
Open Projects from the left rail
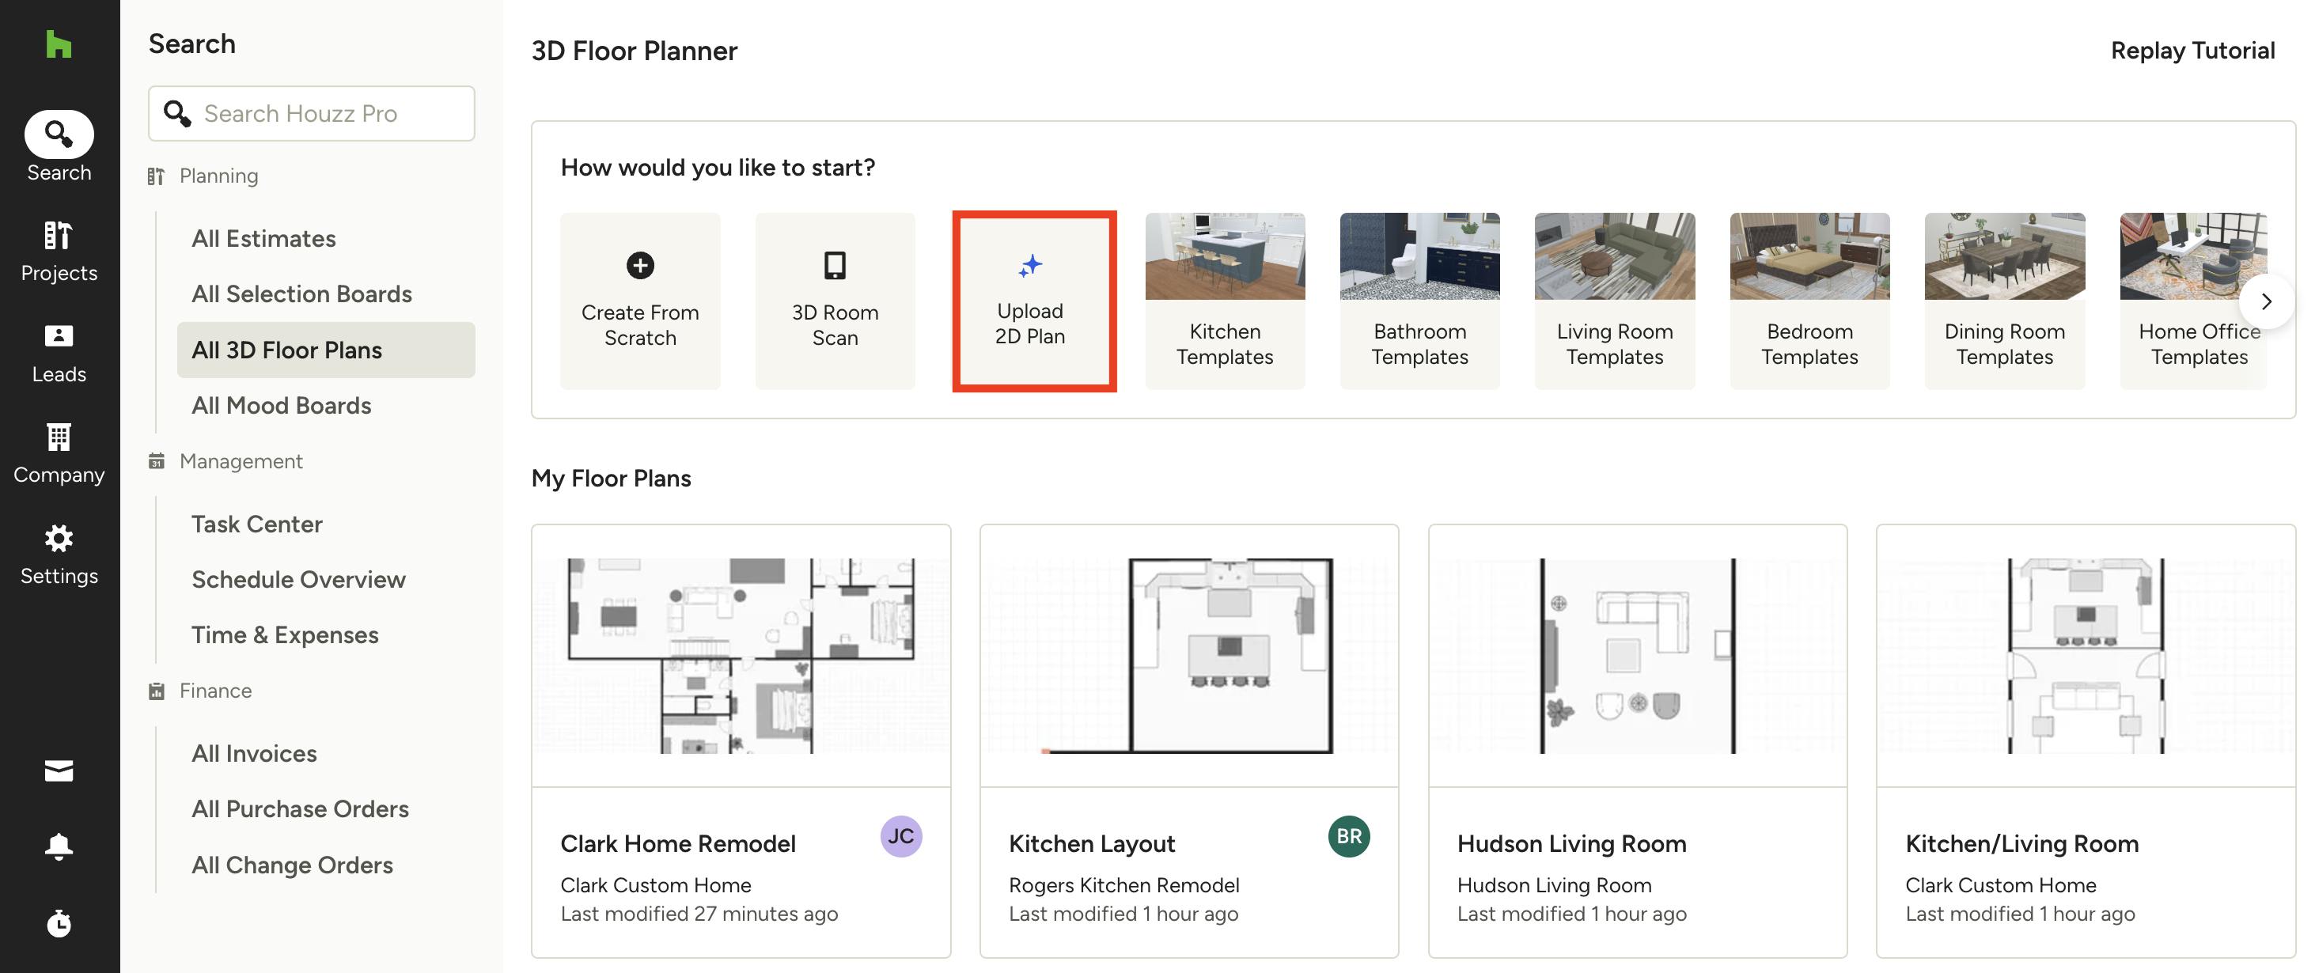59,252
